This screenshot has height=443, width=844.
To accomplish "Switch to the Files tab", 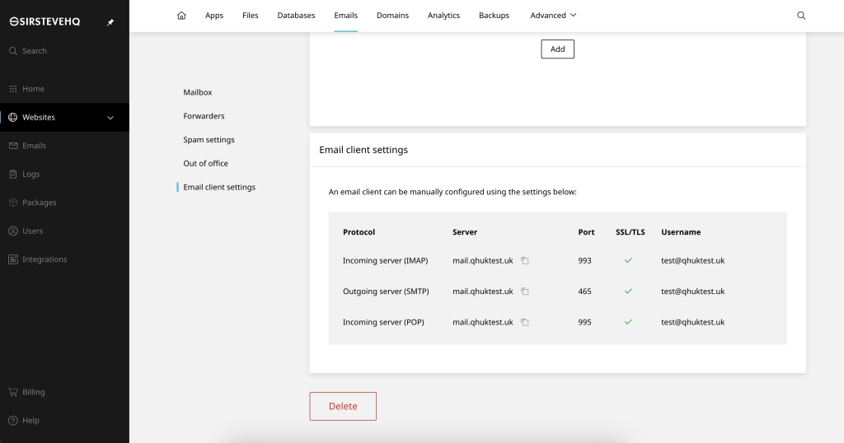I will pos(251,15).
